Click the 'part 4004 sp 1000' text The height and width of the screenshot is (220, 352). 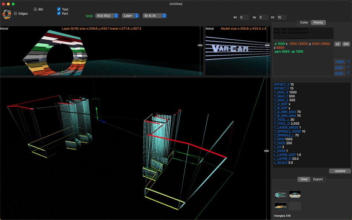coord(289,51)
